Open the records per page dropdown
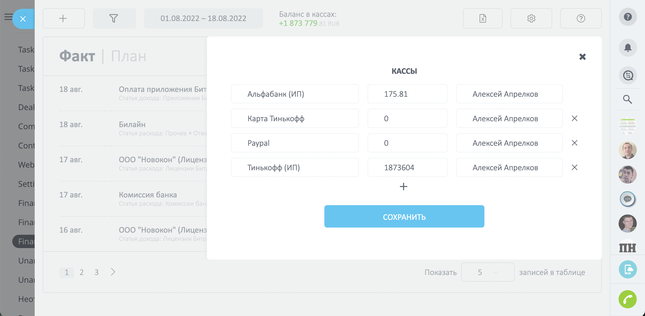The image size is (645, 316). click(x=487, y=272)
